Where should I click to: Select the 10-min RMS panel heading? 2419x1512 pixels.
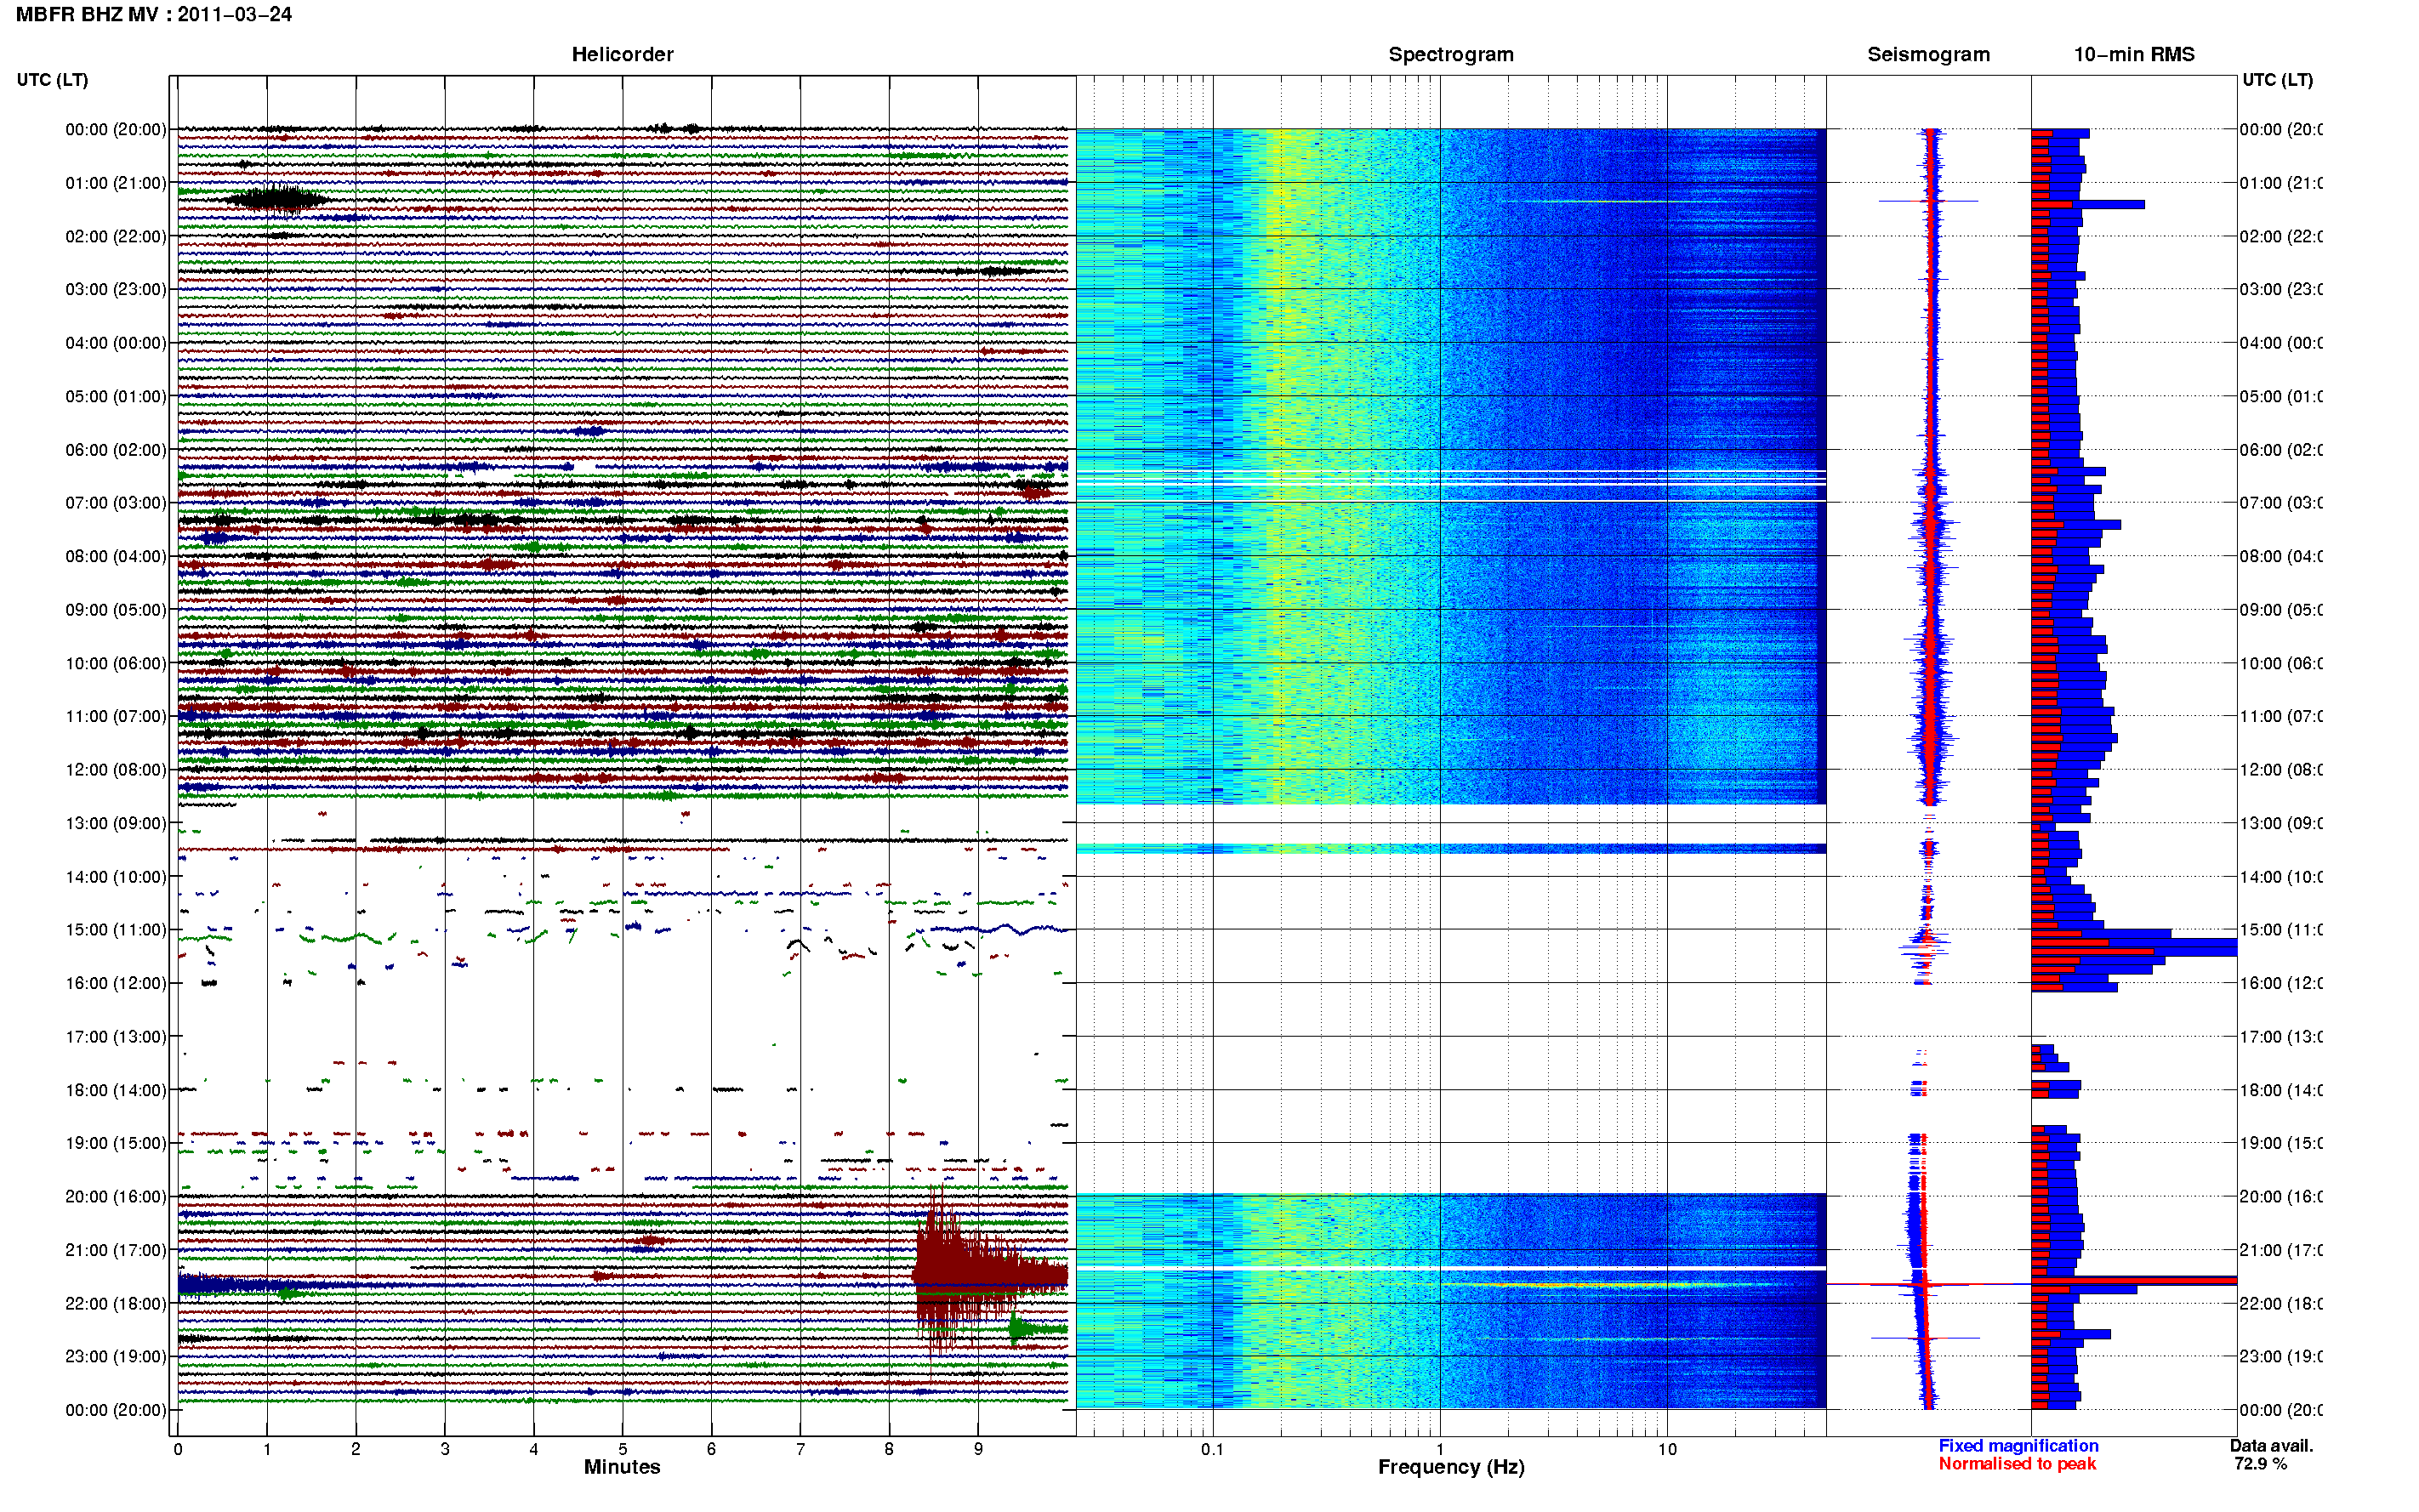[2134, 54]
